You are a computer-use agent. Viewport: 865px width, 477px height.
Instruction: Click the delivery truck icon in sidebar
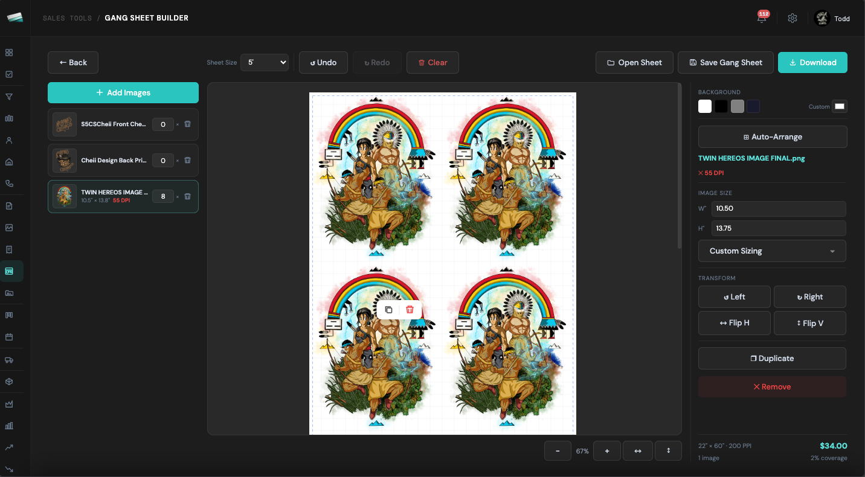pyautogui.click(x=9, y=360)
